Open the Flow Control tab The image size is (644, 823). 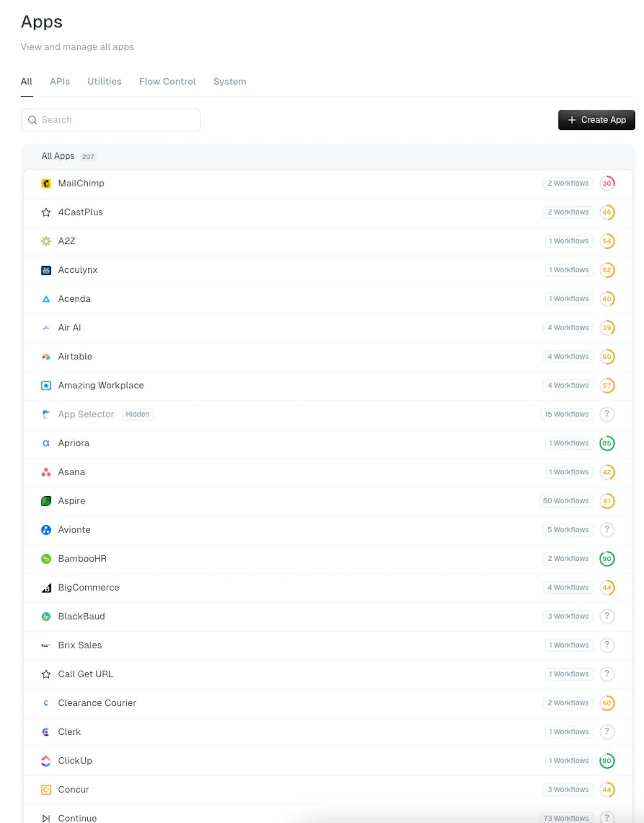[x=167, y=81]
